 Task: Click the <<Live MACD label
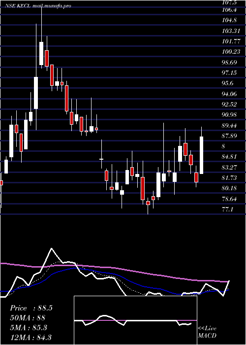[x=207, y=332]
